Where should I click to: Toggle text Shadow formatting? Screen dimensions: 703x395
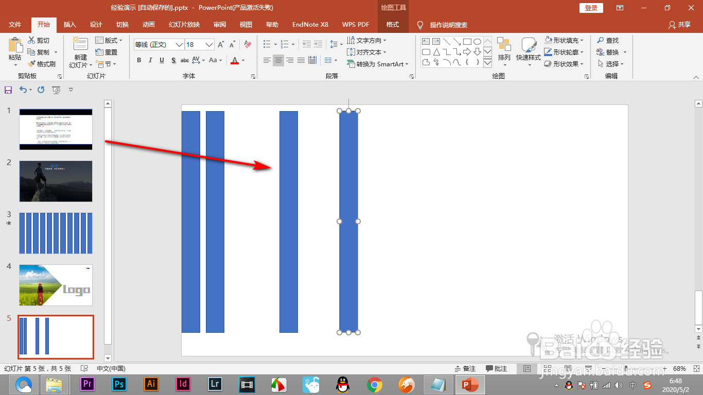[x=173, y=60]
